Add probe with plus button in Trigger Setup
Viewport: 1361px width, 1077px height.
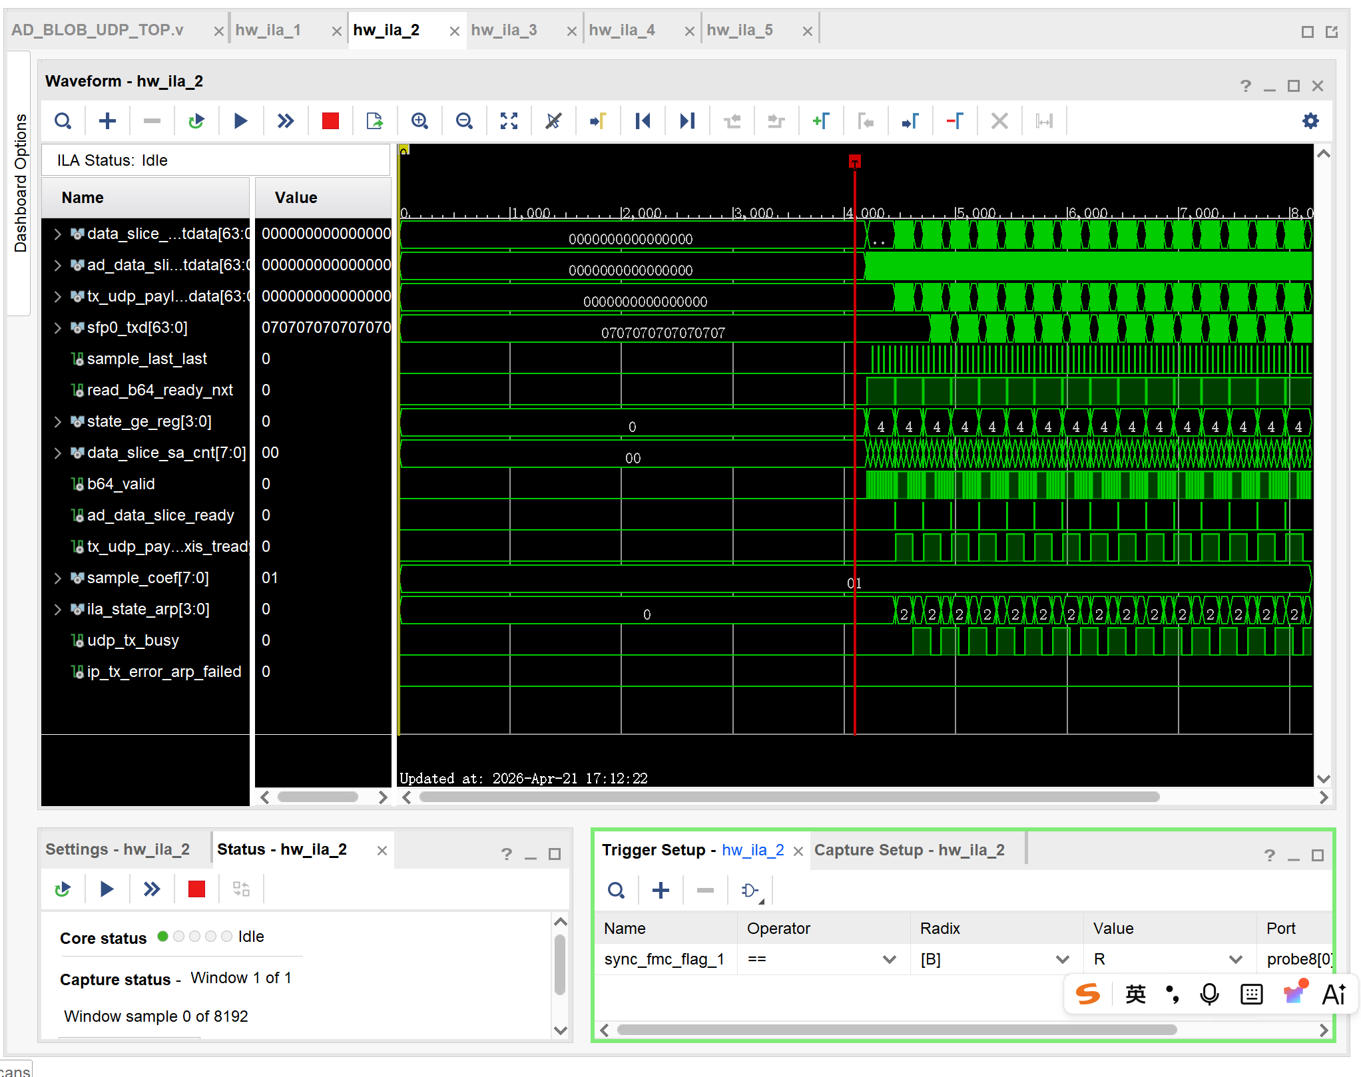tap(661, 890)
